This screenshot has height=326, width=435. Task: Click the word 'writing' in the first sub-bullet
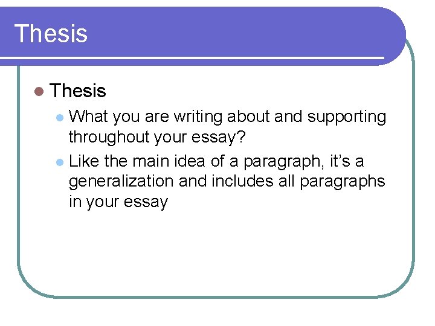[x=199, y=117]
